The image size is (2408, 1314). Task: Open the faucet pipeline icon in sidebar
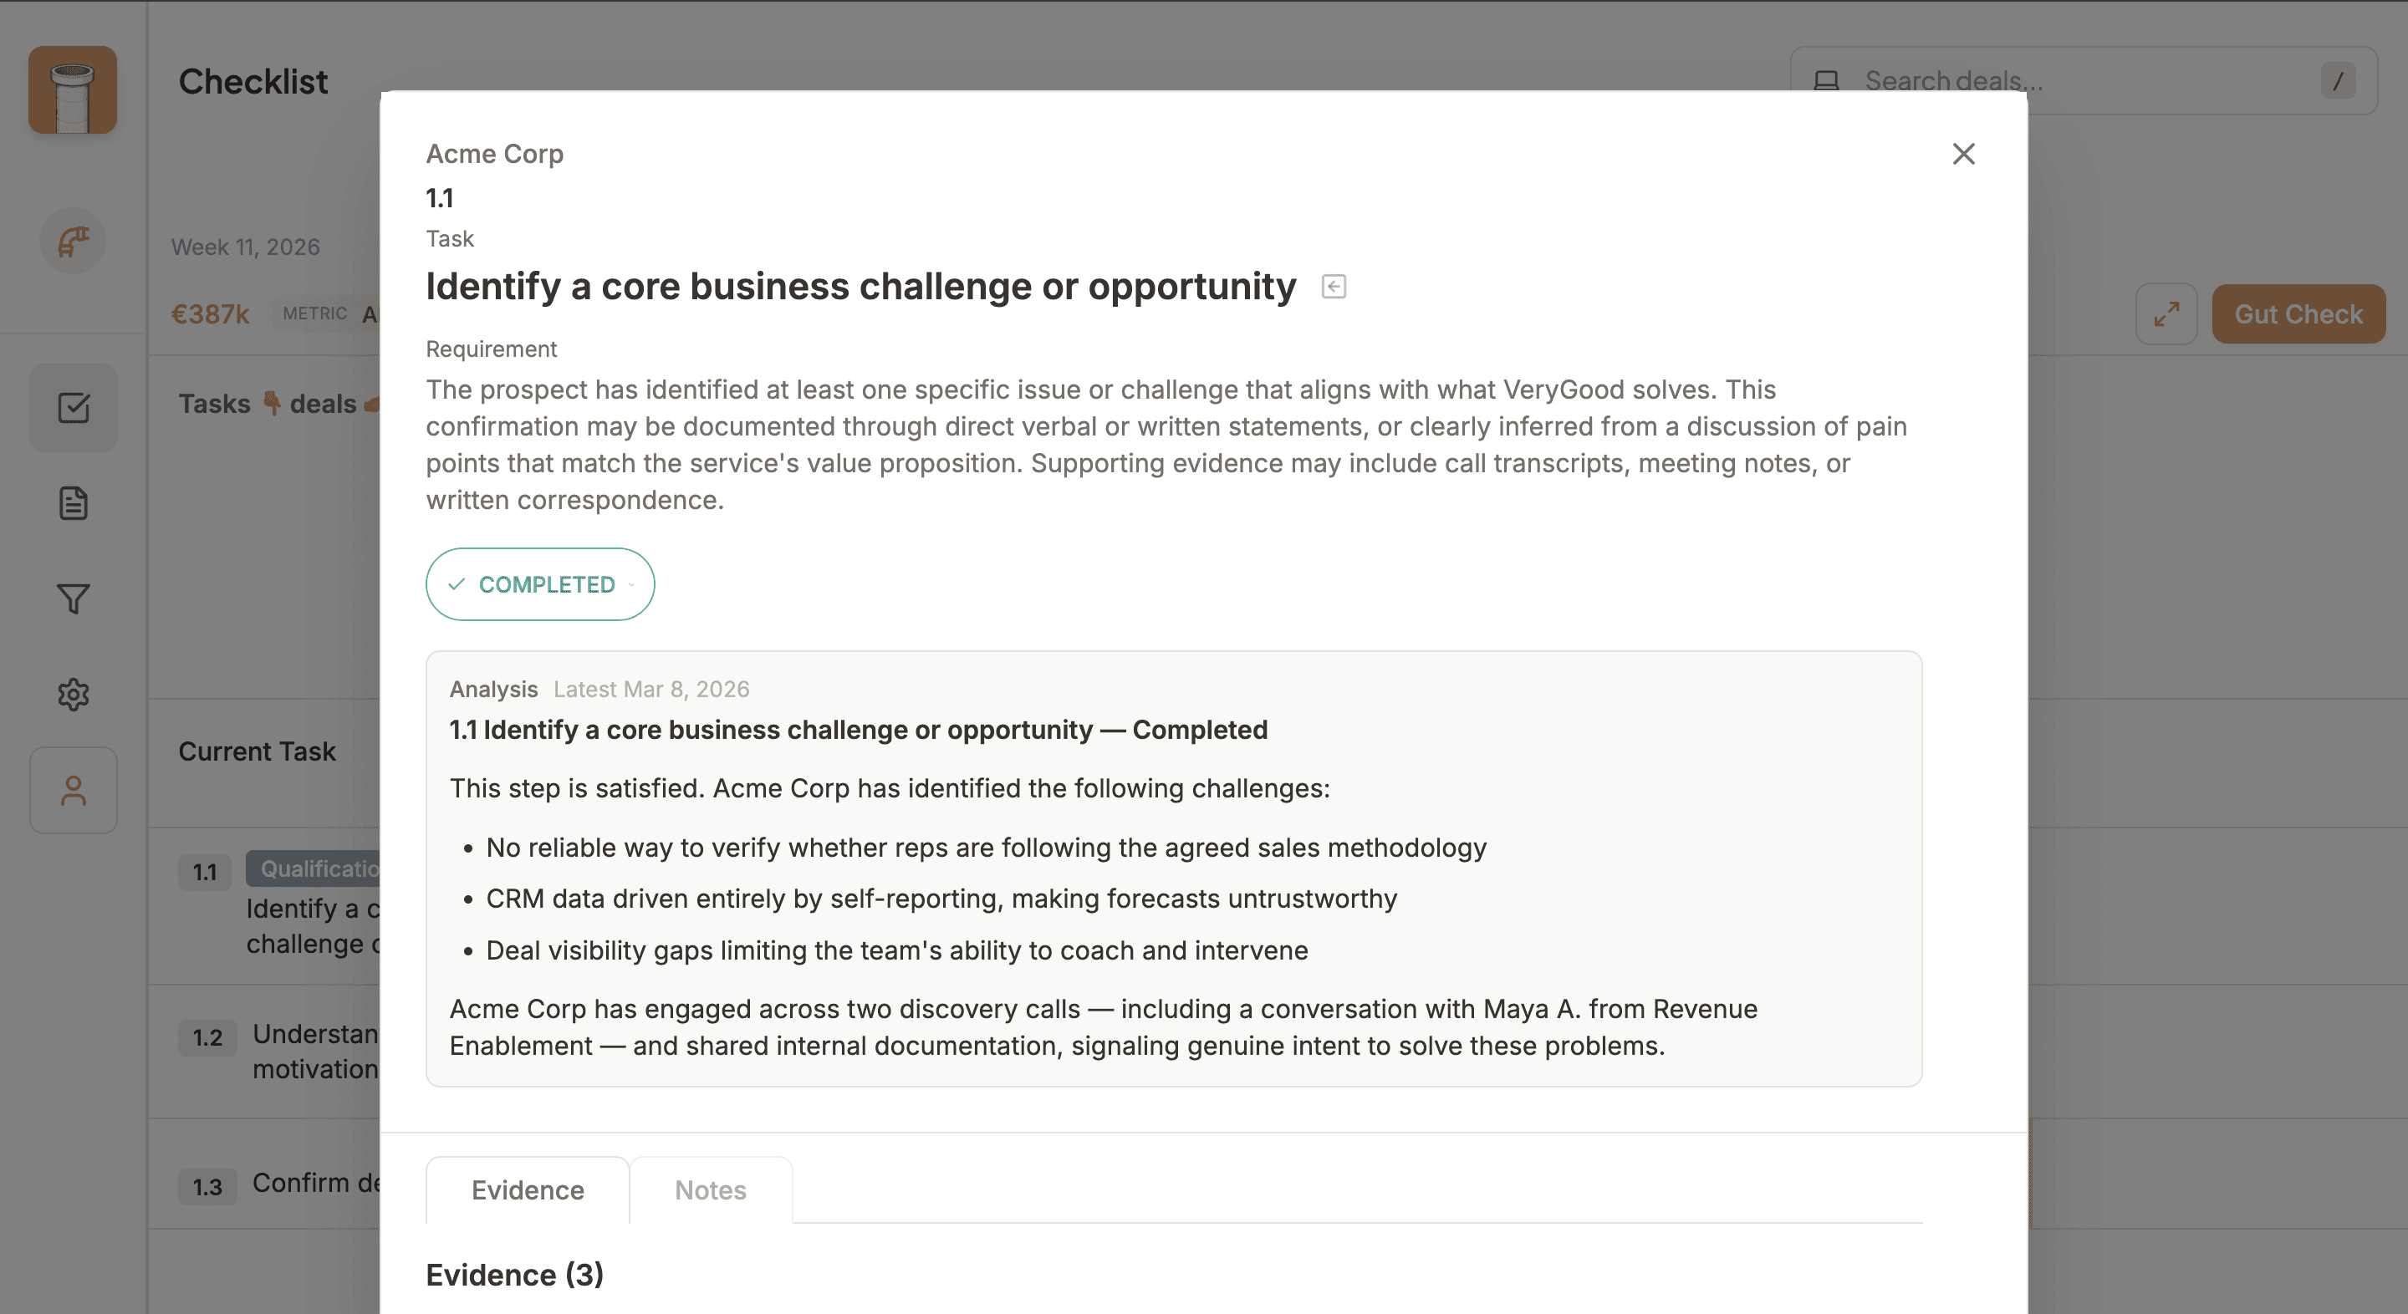pos(73,241)
